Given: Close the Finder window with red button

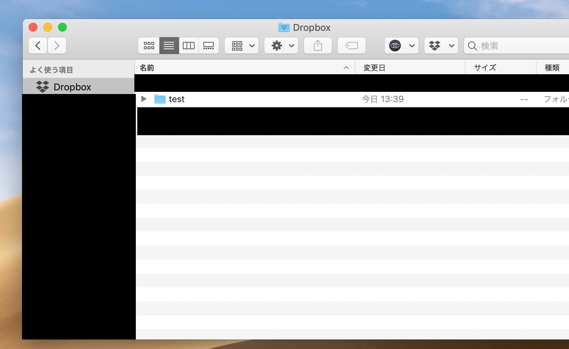Looking at the screenshot, I should tap(33, 27).
